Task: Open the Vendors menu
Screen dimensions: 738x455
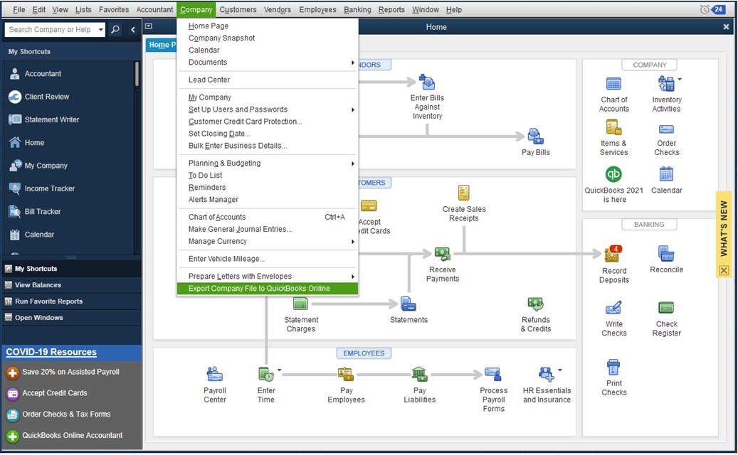Action: pos(277,9)
